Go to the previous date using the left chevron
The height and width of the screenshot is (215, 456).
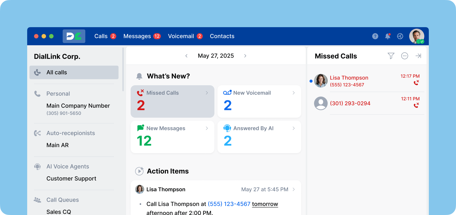186,56
